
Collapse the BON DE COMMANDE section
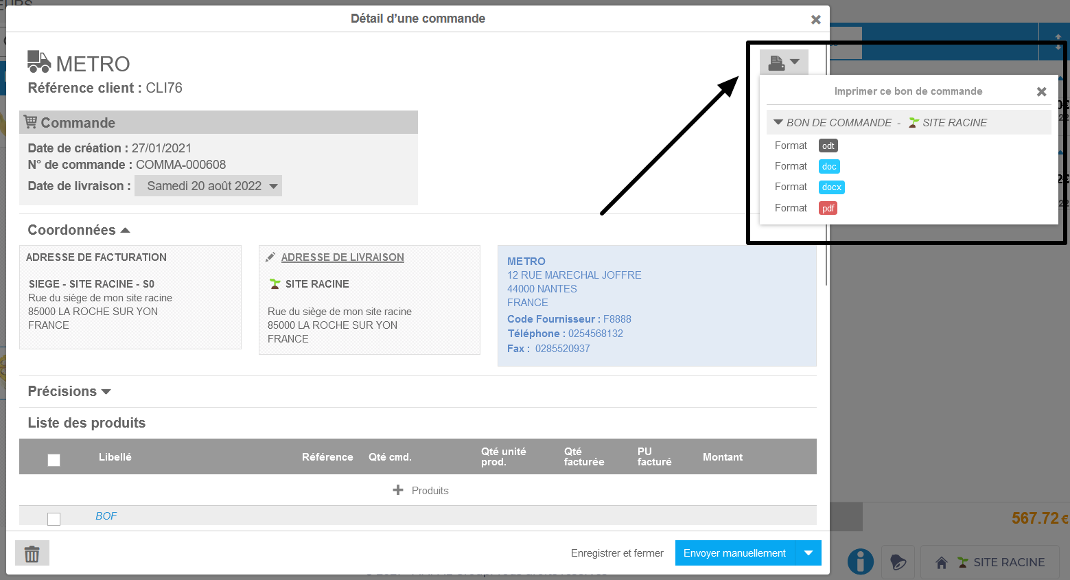click(x=778, y=122)
